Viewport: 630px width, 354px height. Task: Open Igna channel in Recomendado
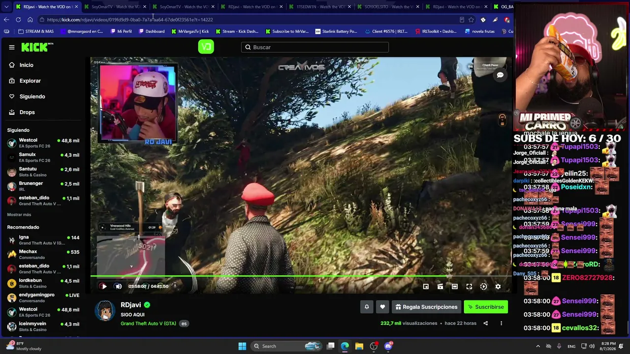click(43, 240)
